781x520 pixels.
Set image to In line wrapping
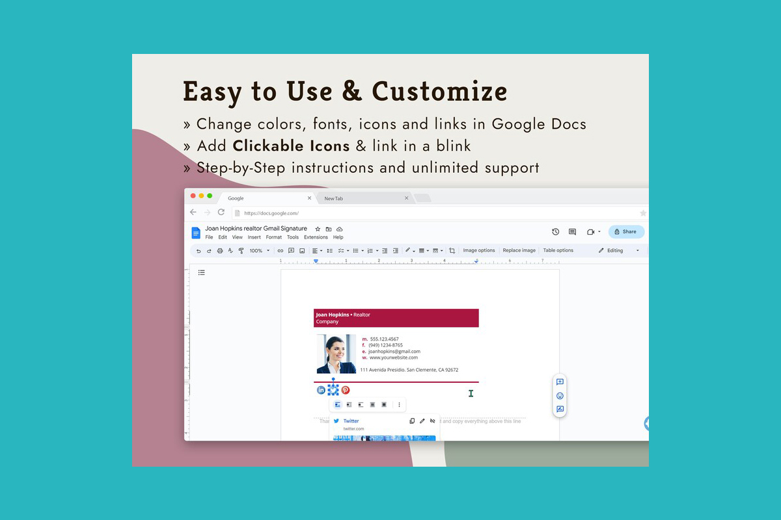pyautogui.click(x=337, y=404)
